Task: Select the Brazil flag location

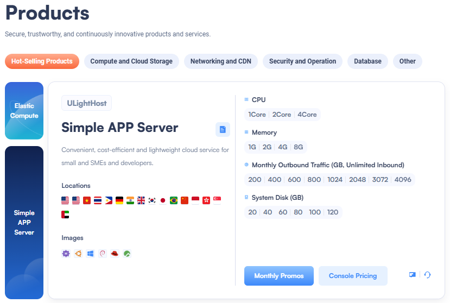Action: 174,200
